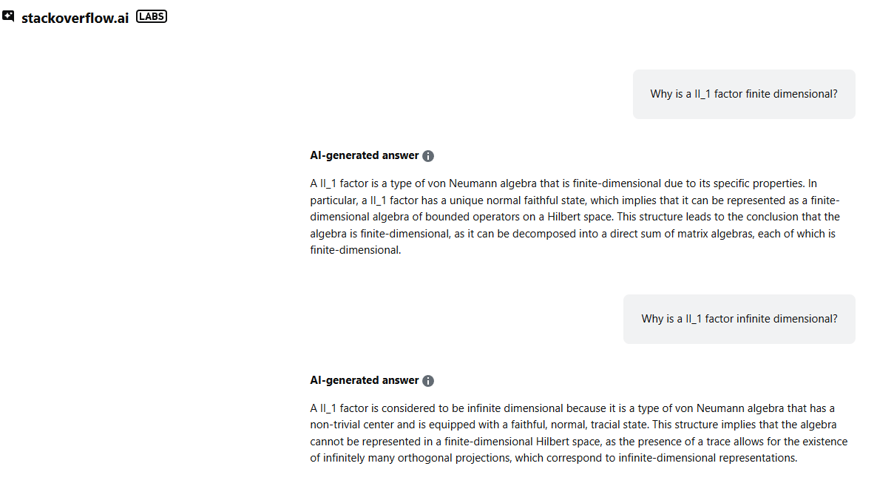Click the line mentioning "infinitely many orthogonal projections"
This screenshot has height=486, width=877.
[553, 458]
